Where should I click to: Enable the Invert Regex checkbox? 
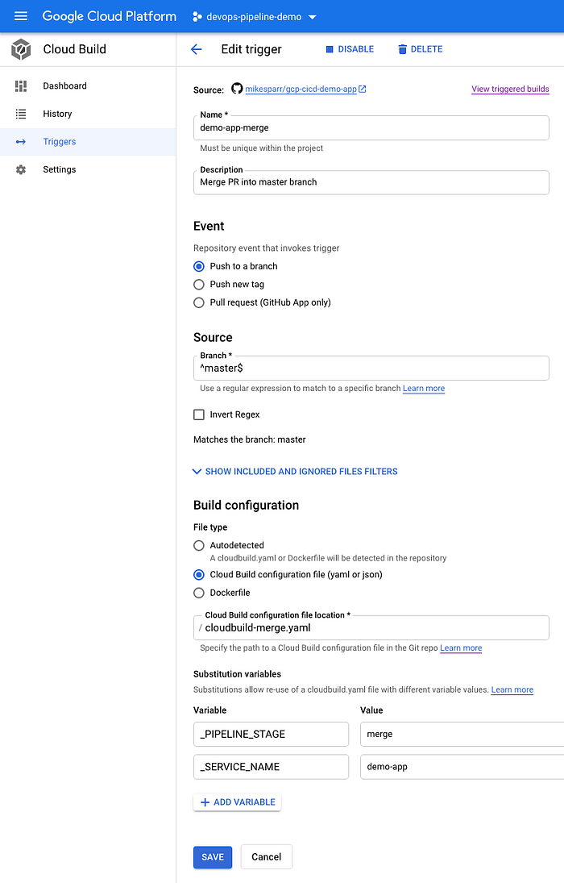[x=199, y=414]
